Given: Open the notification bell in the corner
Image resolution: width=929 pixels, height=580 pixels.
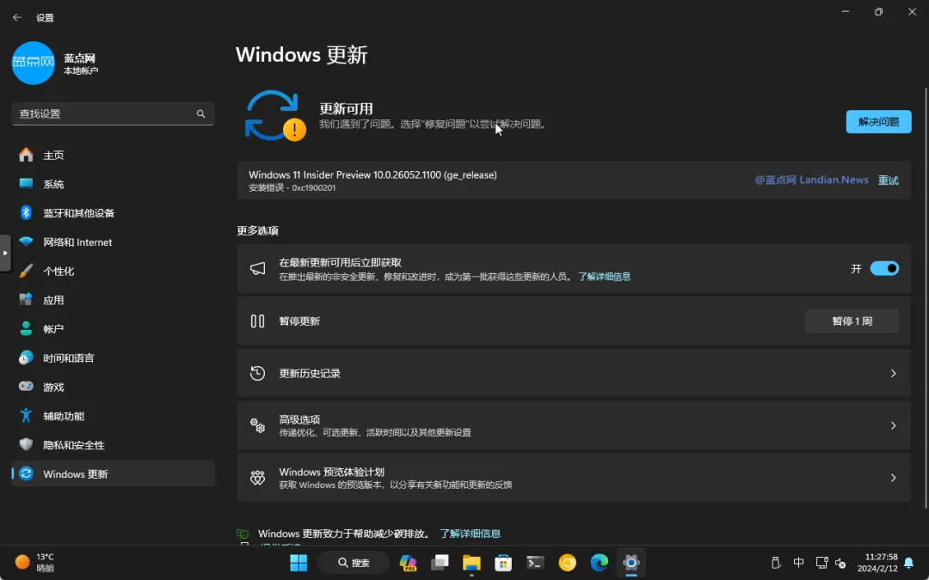Looking at the screenshot, I should [x=909, y=563].
